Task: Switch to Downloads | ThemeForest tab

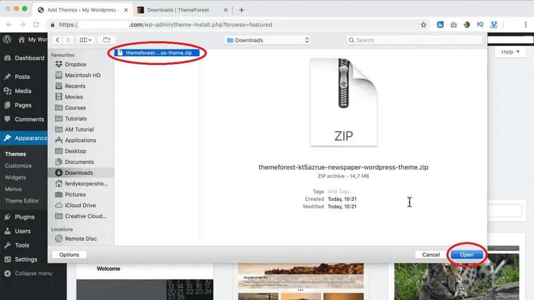Action: coord(180,10)
